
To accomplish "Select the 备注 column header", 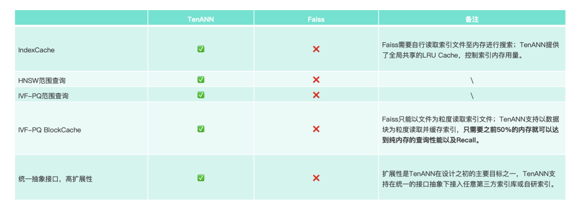I will click(472, 19).
